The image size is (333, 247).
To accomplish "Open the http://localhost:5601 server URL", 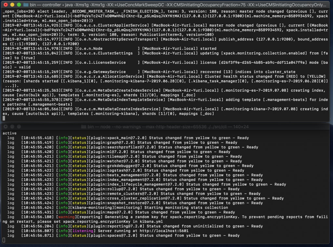I will 164,231.
